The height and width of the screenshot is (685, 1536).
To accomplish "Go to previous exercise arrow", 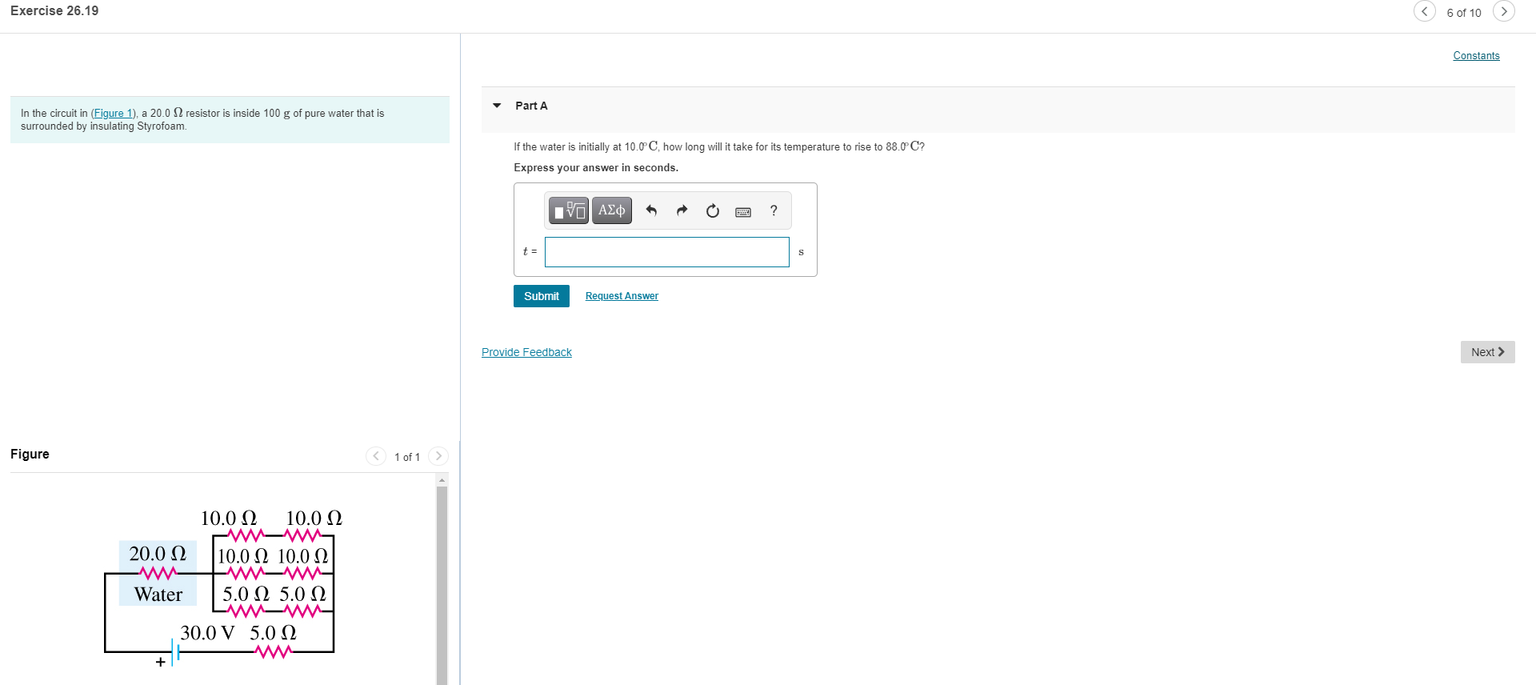I will (x=1424, y=11).
